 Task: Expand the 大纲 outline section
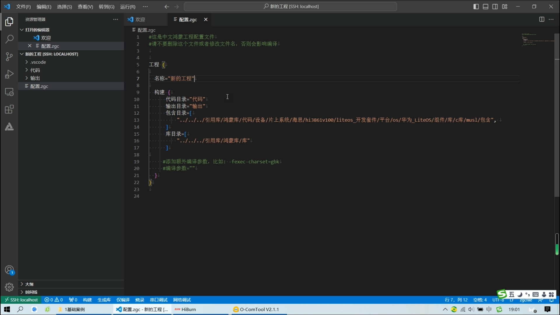pyautogui.click(x=29, y=284)
